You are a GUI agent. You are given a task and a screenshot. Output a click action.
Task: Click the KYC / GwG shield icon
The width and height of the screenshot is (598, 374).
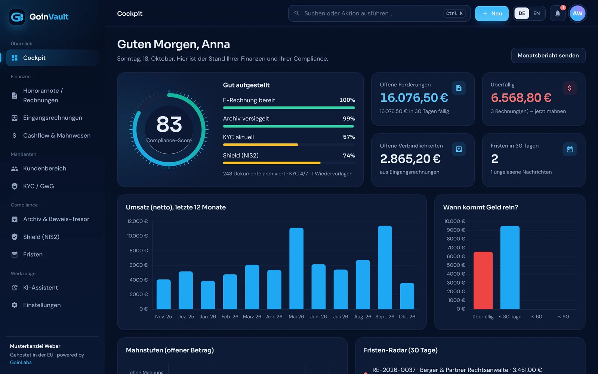(x=15, y=186)
